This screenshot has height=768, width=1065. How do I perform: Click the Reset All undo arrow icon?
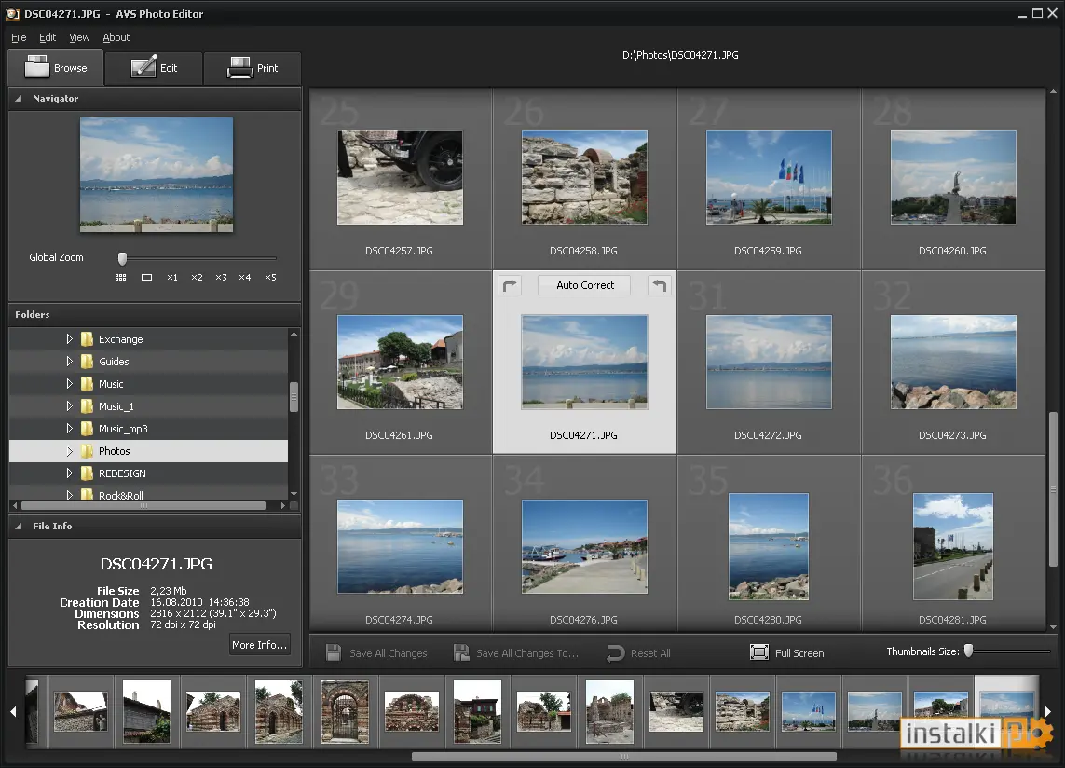click(615, 653)
